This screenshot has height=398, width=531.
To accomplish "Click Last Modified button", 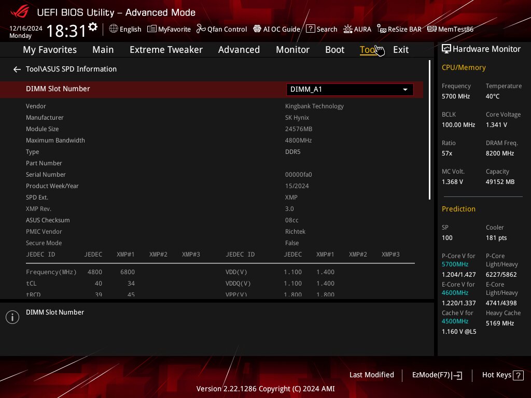I will pyautogui.click(x=371, y=375).
